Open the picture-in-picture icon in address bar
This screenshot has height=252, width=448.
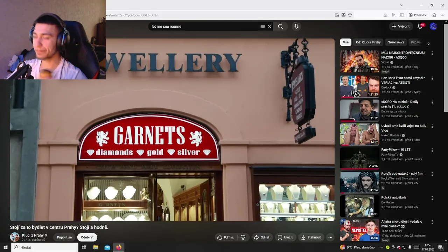pyautogui.click(x=337, y=15)
